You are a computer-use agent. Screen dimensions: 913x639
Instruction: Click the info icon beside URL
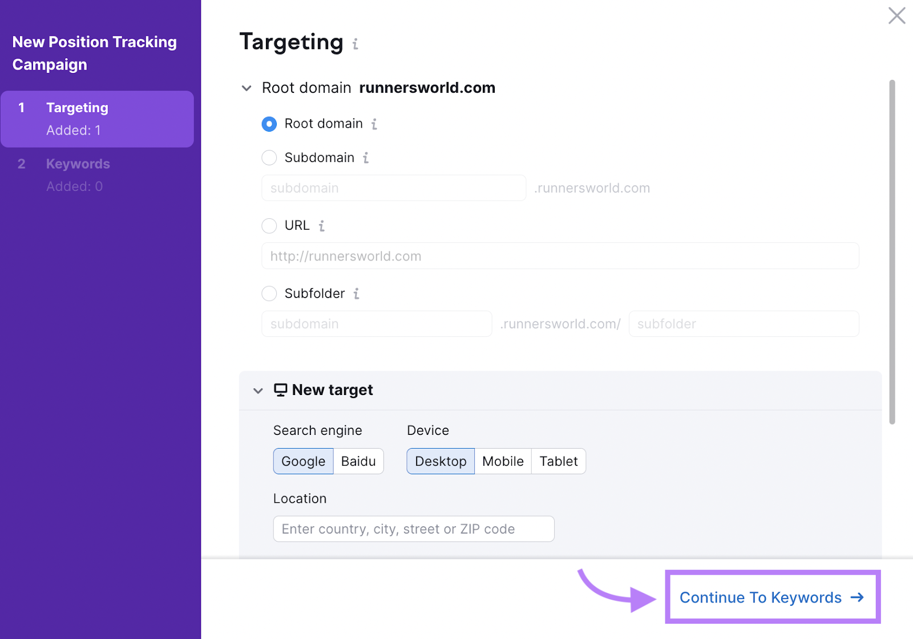pyautogui.click(x=321, y=226)
